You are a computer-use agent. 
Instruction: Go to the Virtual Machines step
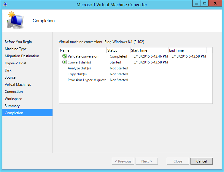coord(18,85)
